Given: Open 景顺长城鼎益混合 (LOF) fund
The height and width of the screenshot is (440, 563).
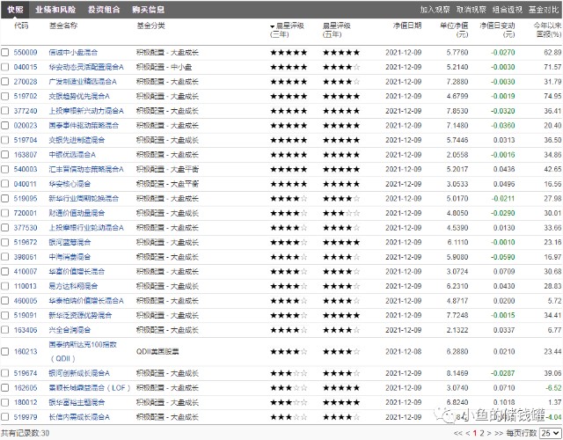Looking at the screenshot, I should coord(90,388).
